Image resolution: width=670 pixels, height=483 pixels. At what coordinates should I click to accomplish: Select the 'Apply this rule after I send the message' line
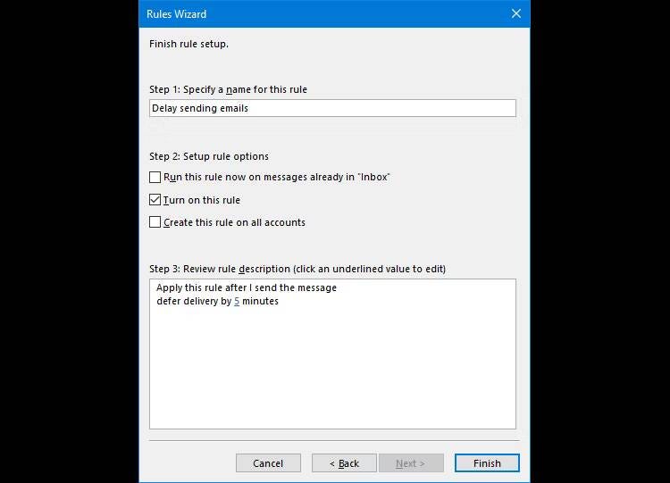247,287
